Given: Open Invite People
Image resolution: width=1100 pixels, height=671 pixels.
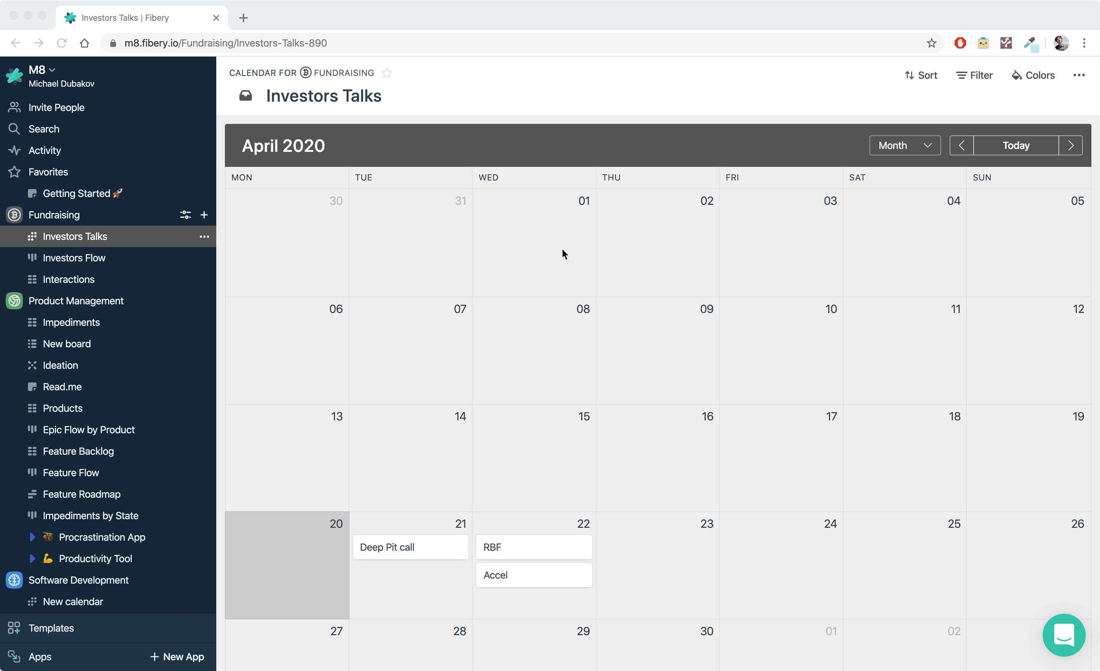Looking at the screenshot, I should point(56,107).
